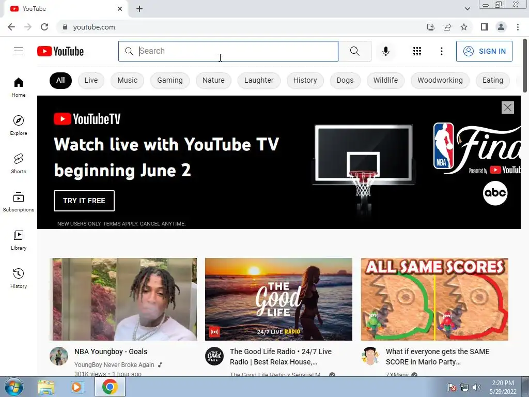Screen dimensions: 529x397
Task: Click the Chrome taskbar button
Action: pyautogui.click(x=110, y=387)
